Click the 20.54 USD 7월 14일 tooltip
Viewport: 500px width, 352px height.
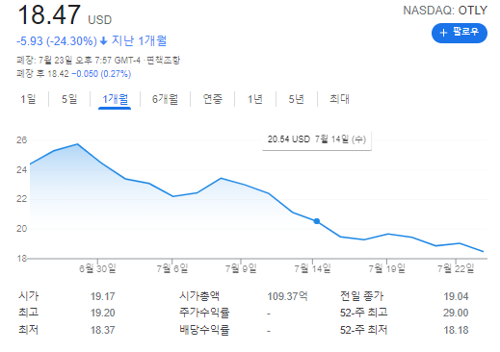(317, 139)
